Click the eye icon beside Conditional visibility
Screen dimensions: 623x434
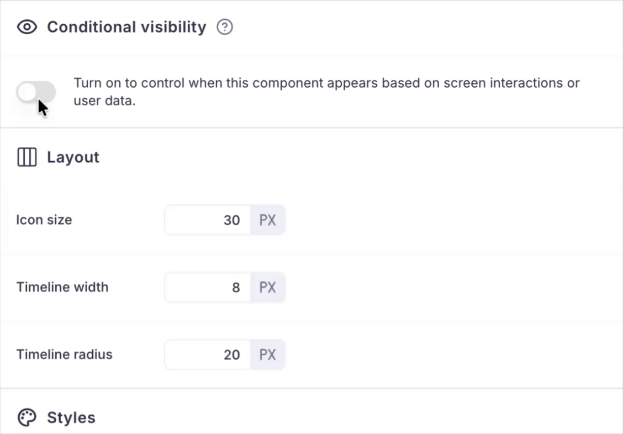pos(27,27)
